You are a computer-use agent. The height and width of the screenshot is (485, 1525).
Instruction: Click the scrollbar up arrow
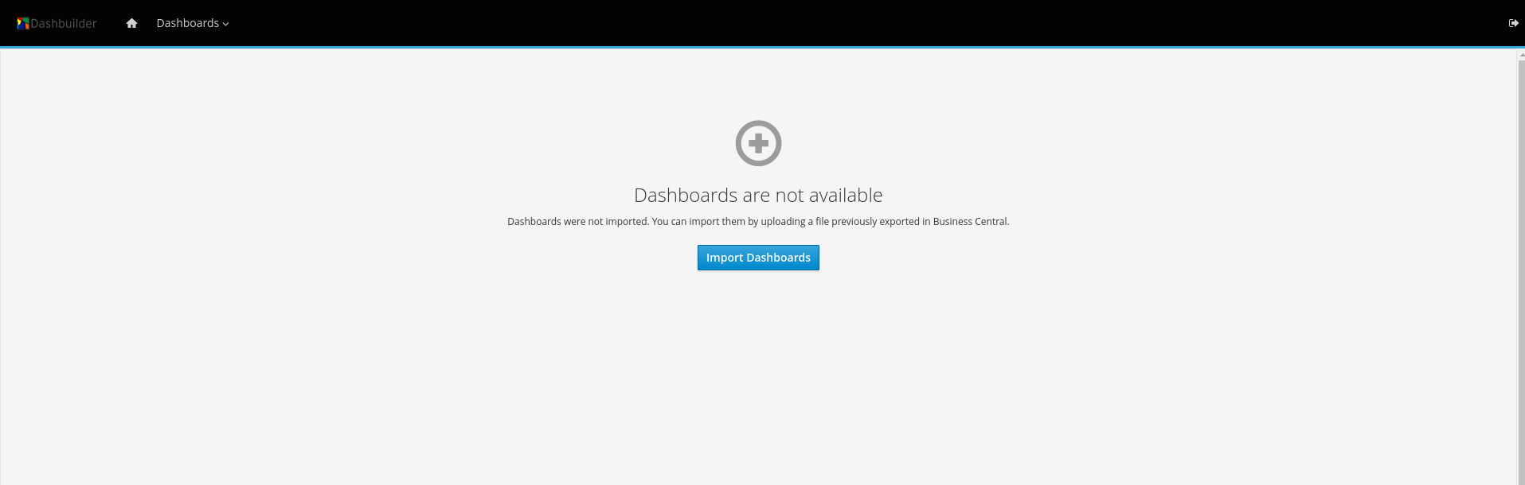[x=1521, y=56]
